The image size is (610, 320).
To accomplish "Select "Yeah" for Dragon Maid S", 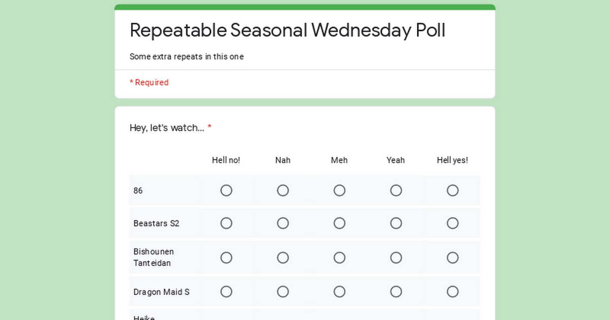I will pos(396,292).
